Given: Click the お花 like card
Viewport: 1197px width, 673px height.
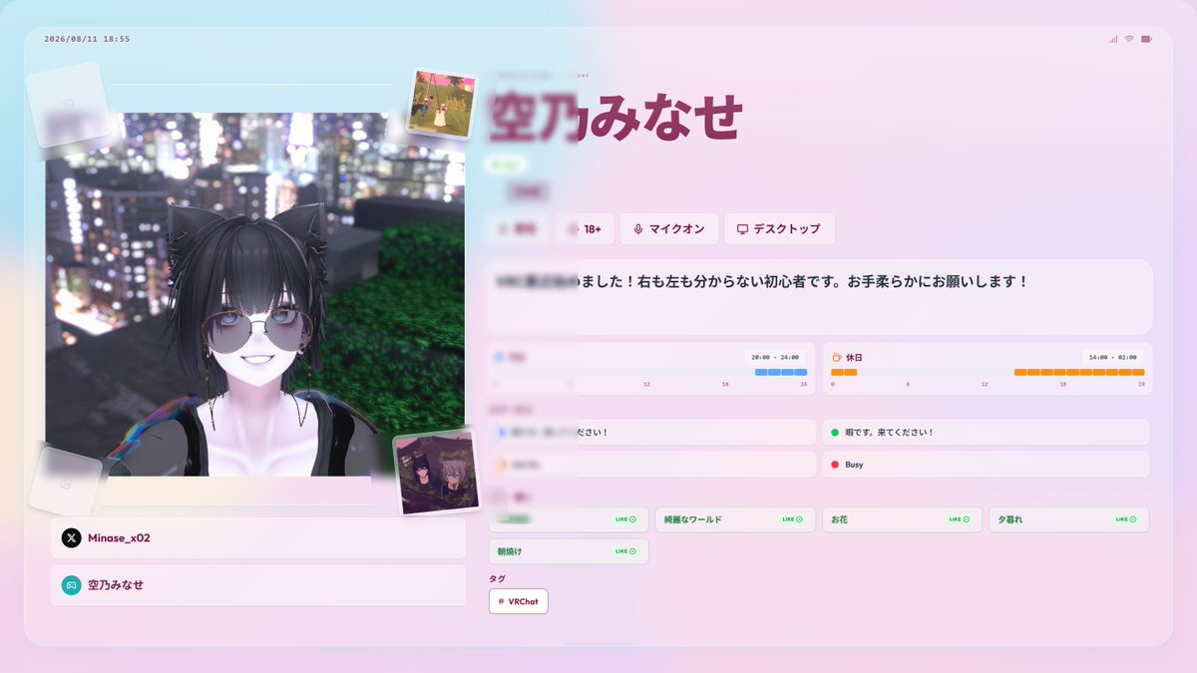Looking at the screenshot, I should (902, 519).
